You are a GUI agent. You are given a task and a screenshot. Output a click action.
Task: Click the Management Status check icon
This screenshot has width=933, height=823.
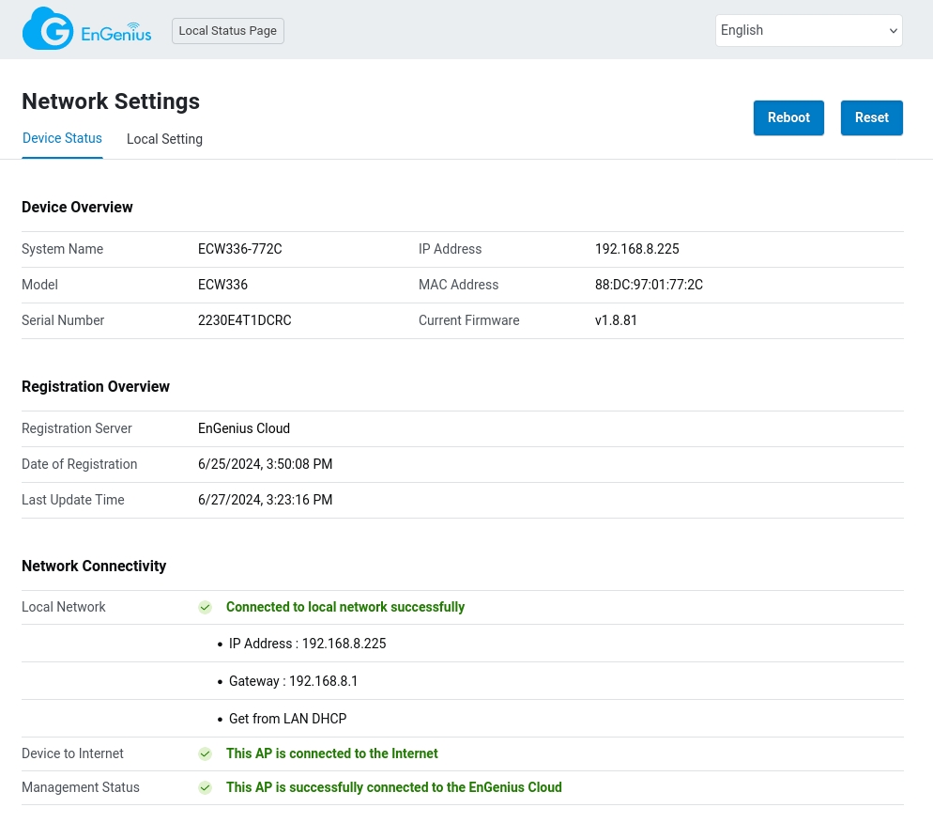pos(205,788)
